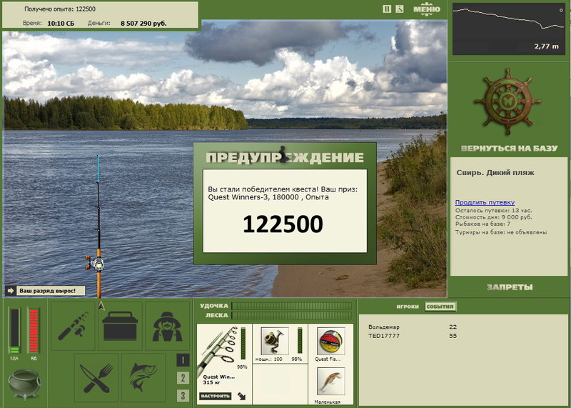The height and width of the screenshot is (408, 571).
Task: Select the spinning reel thumbnail
Action: pos(275,341)
